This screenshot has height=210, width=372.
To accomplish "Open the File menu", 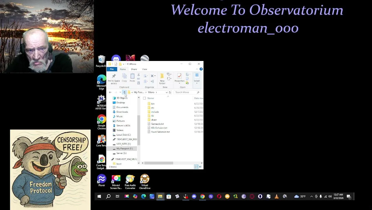I will click(112, 69).
